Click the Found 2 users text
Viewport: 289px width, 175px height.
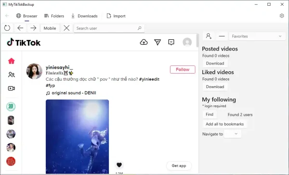240,114
